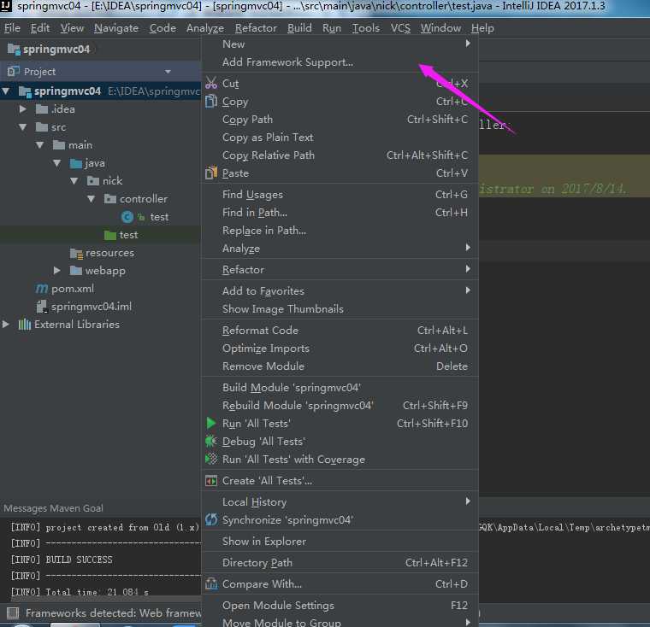Click the Synchronize 'springmvc04' refresh icon
This screenshot has height=627, width=650.
pyautogui.click(x=211, y=519)
